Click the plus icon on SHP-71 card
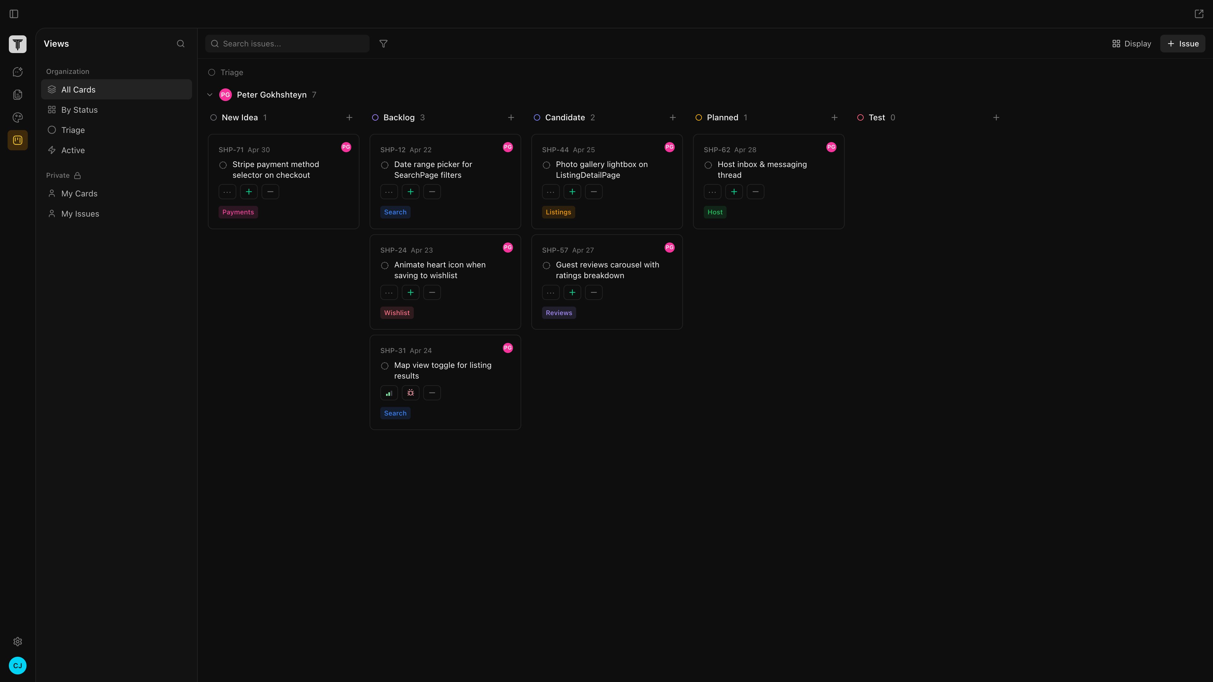 [249, 192]
